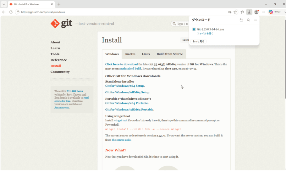Select Build from Source tab
286x171 pixels.
(x=170, y=54)
